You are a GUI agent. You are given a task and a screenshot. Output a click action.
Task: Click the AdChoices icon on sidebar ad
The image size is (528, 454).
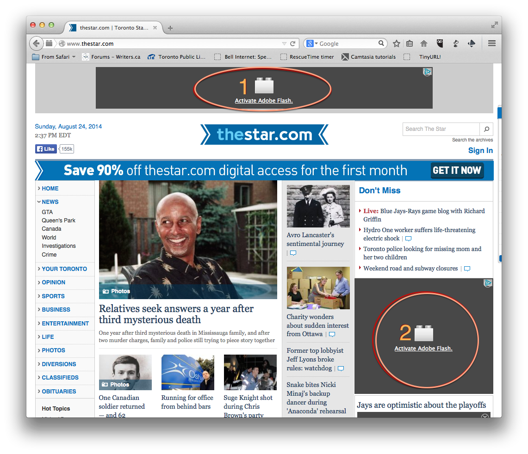pyautogui.click(x=488, y=283)
